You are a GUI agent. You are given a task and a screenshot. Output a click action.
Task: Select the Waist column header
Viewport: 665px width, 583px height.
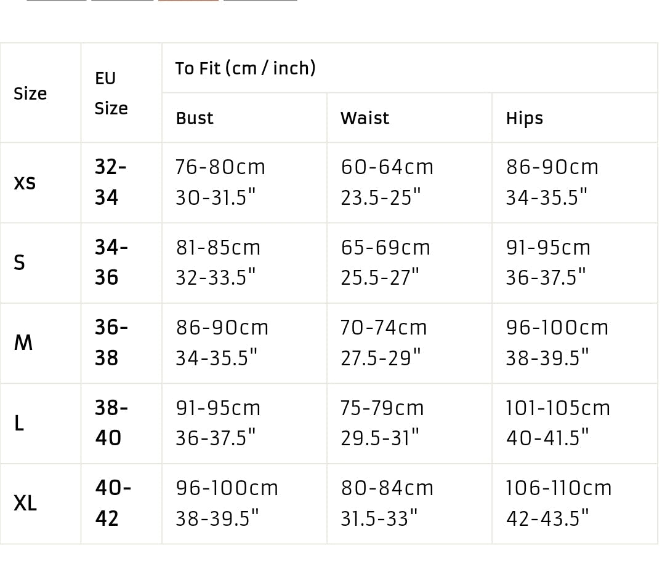pos(365,118)
